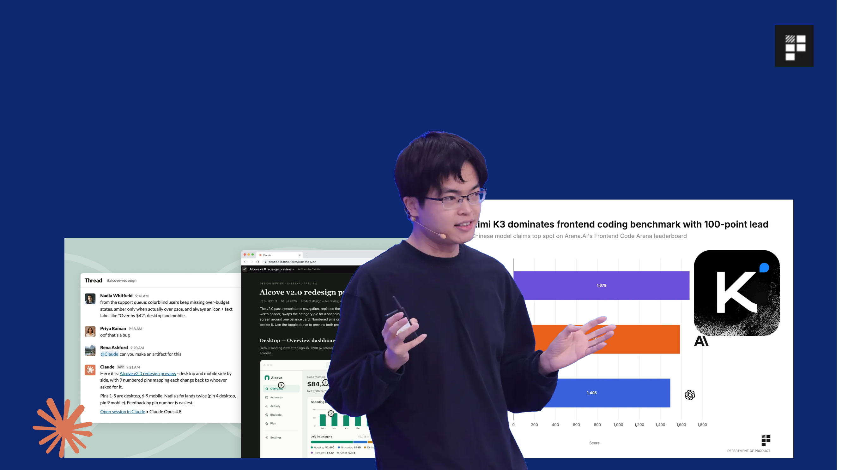The width and height of the screenshot is (848, 470).
Task: Click the pixel-grid logo in the top-right corner
Action: click(x=794, y=46)
